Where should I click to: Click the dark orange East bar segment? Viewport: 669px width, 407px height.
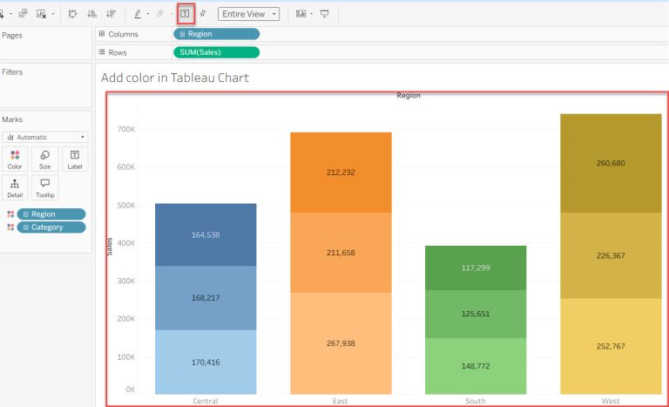tap(341, 173)
